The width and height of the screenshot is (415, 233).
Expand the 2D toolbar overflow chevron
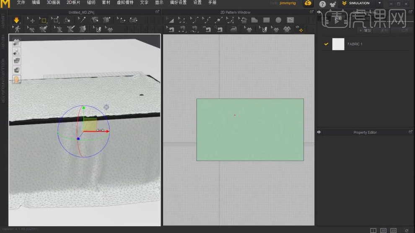click(313, 30)
